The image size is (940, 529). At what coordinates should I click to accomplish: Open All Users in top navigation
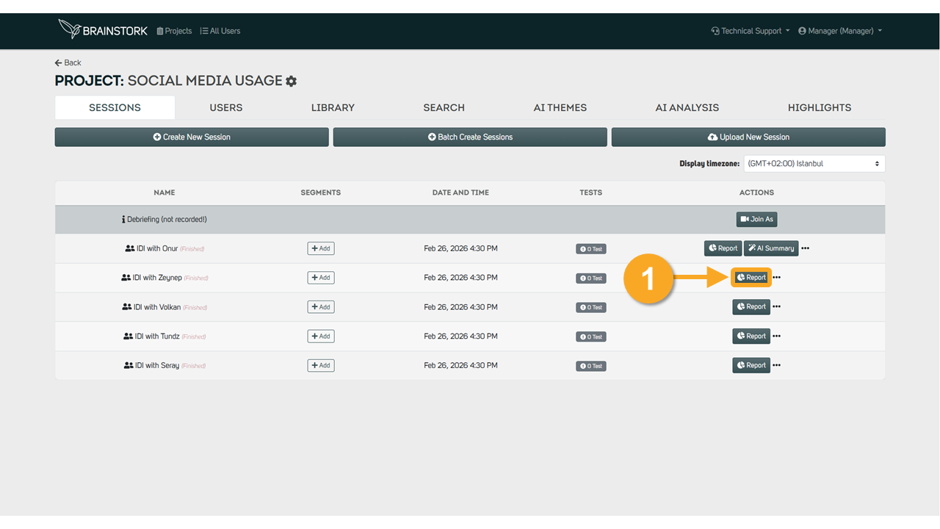[x=220, y=31]
